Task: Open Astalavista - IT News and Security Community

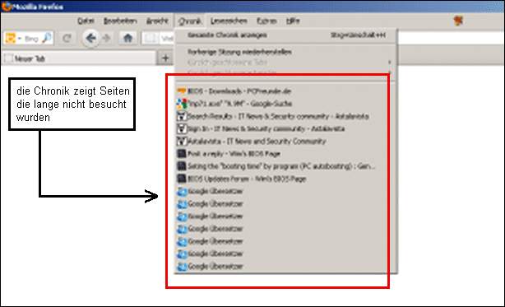Action: [x=285, y=141]
